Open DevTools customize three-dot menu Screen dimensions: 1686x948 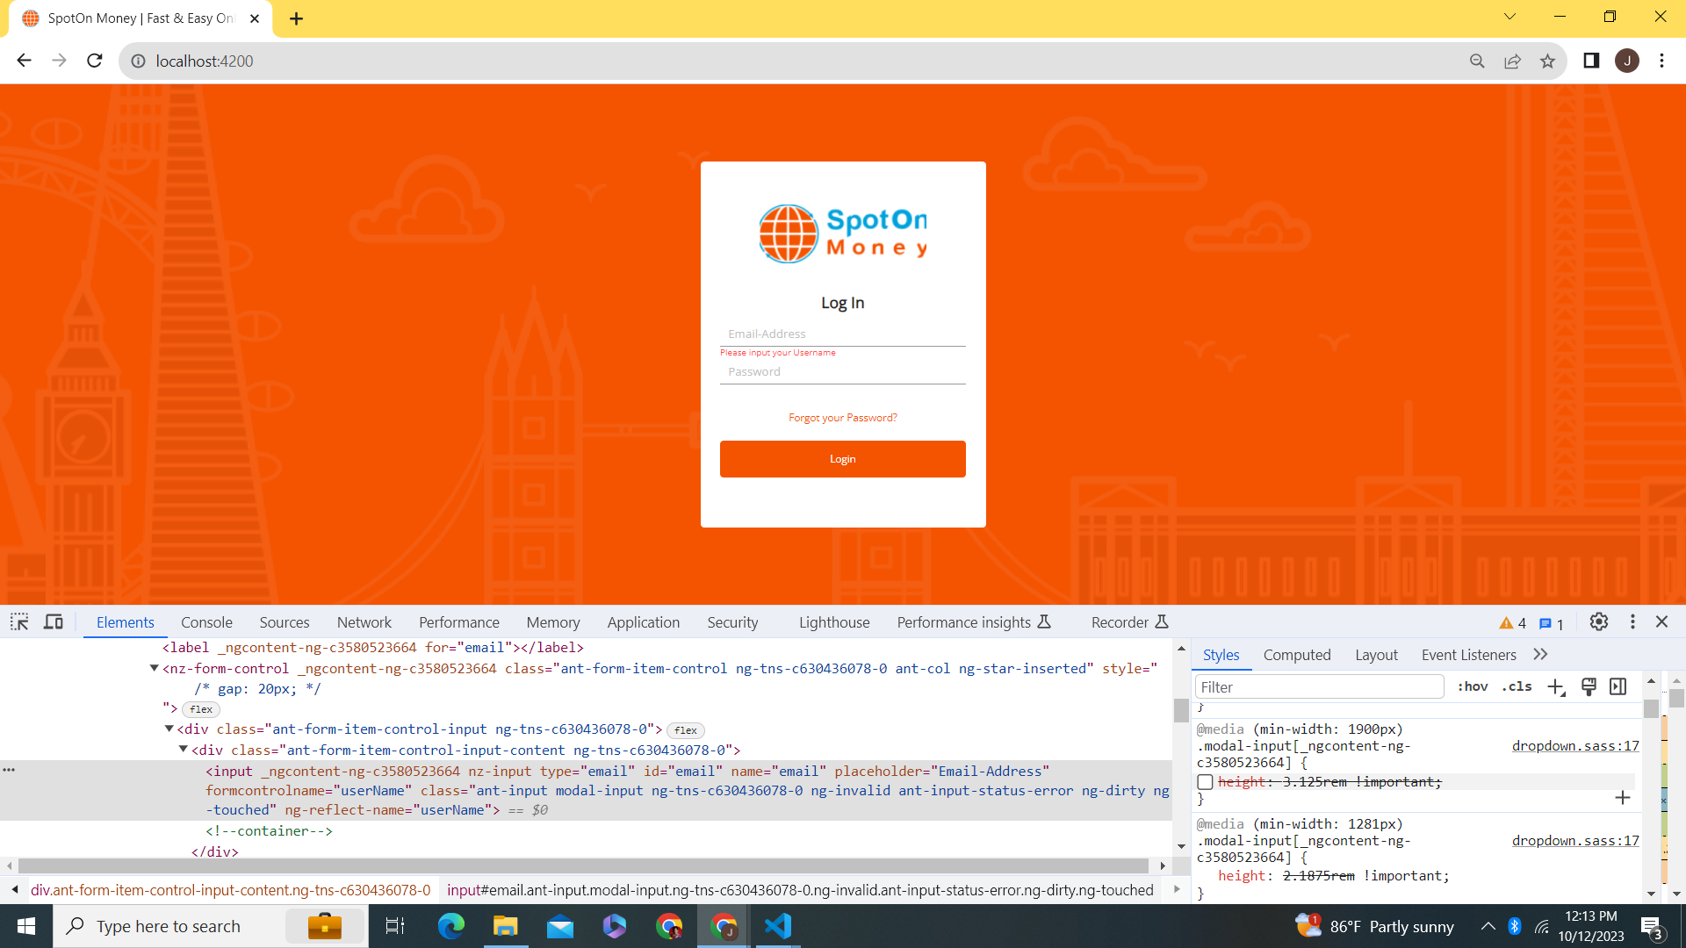pos(1632,621)
